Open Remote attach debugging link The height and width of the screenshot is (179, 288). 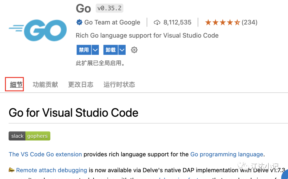(x=51, y=170)
